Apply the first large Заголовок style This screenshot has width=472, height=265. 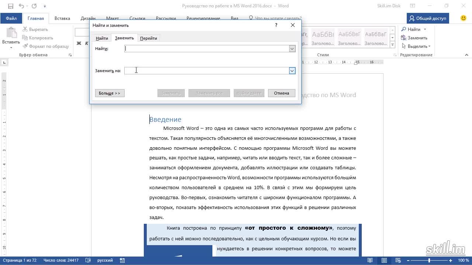click(323, 38)
